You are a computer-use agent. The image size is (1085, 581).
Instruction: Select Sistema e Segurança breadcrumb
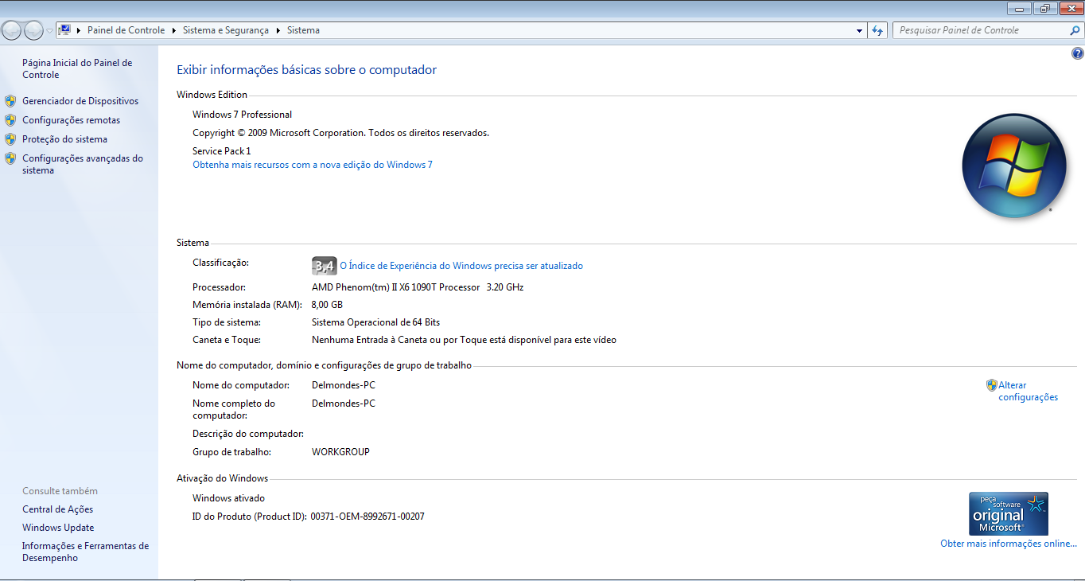(226, 30)
